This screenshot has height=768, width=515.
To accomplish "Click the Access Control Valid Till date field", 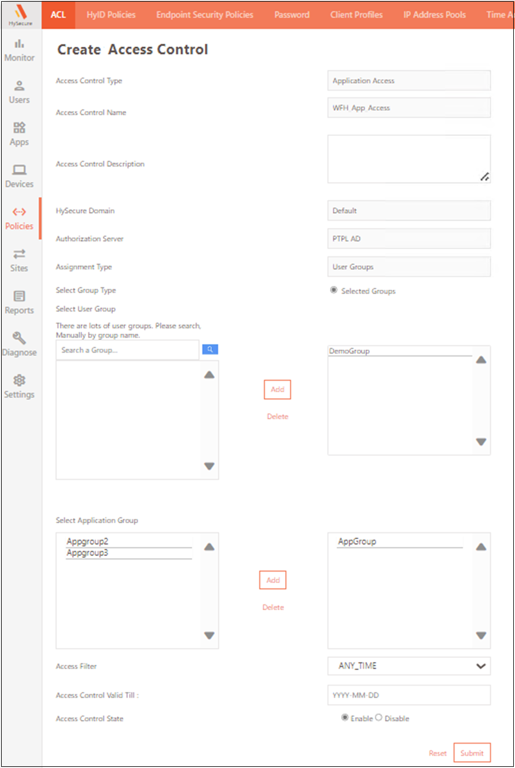I will click(x=410, y=695).
